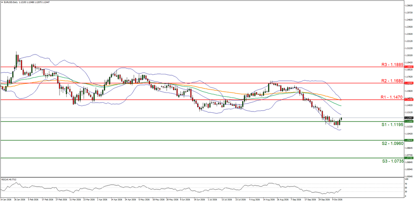The width and height of the screenshot is (414, 202).
Task: Click the 9 Jun 2026 date label
Action: pyautogui.click(x=186, y=200)
